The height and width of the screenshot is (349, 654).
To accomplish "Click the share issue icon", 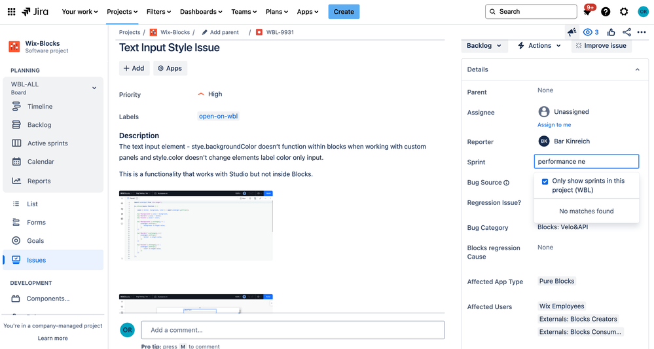I will [627, 32].
